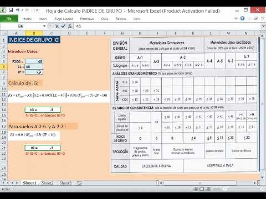Click the Select All corner button
Image resolution: width=266 pixels, height=199 pixels.
pos(3,33)
